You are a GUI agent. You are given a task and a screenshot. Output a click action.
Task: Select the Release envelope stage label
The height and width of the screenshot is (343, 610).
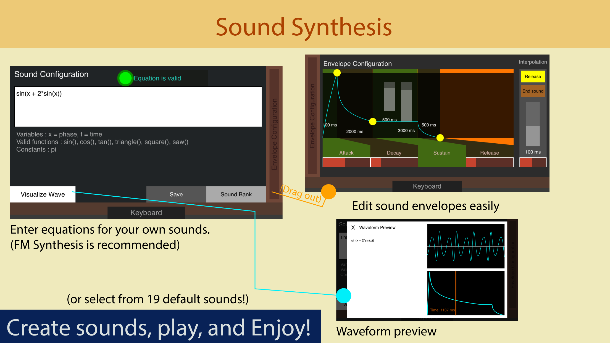(490, 153)
